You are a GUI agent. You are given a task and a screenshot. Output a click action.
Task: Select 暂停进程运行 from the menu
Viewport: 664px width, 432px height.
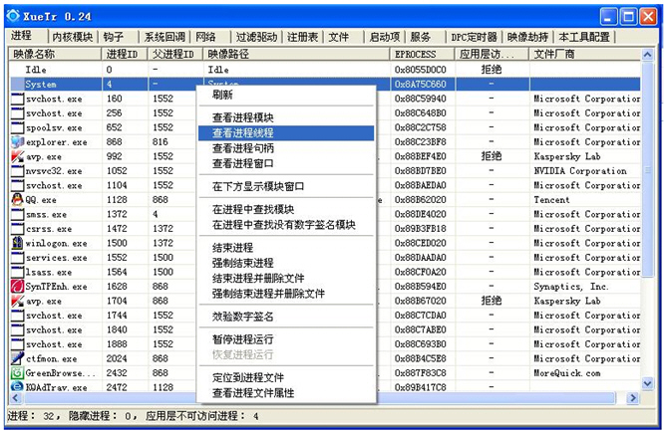pyautogui.click(x=242, y=339)
